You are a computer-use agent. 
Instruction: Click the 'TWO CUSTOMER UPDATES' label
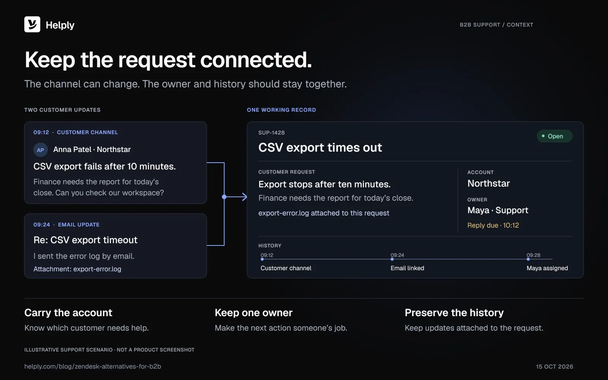[62, 110]
